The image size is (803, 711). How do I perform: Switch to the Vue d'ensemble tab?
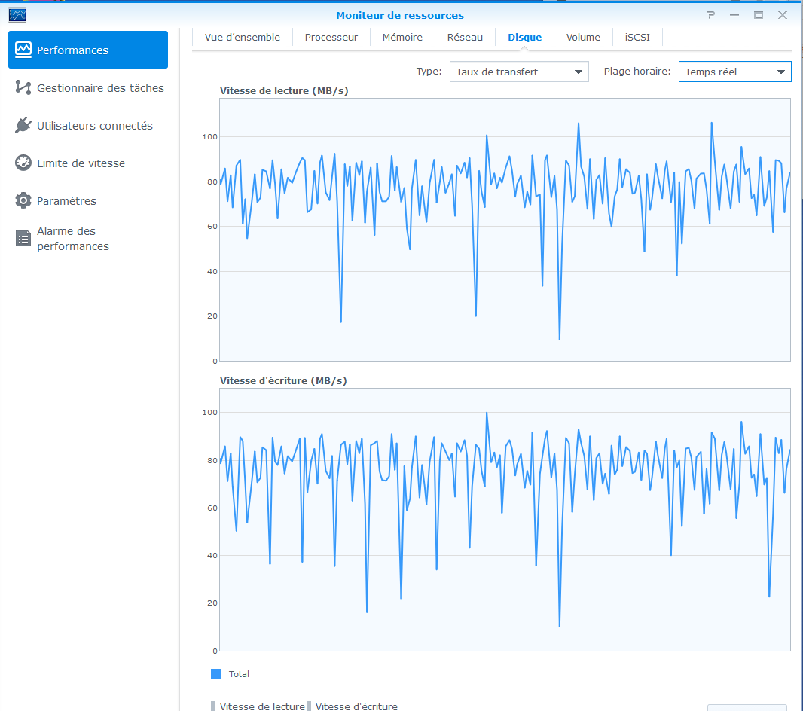point(243,38)
